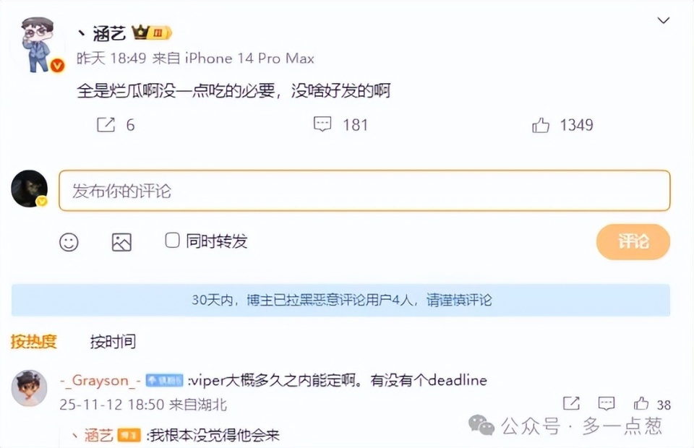Image resolution: width=694 pixels, height=448 pixels.
Task: Open the 博主已拉黑恶意评论用户4人 link
Action: (x=330, y=300)
